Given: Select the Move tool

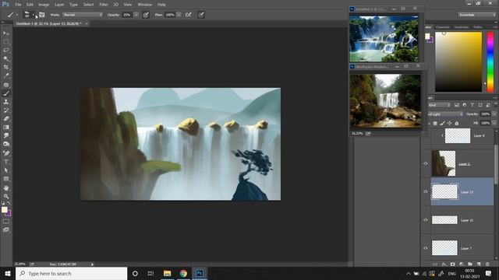Looking at the screenshot, I should point(6,33).
